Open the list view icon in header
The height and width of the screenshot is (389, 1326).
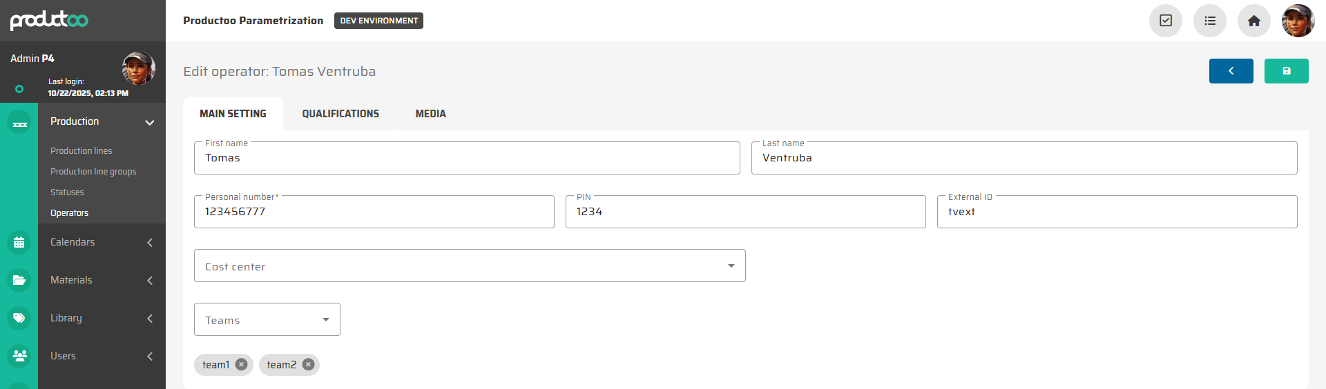(1210, 21)
